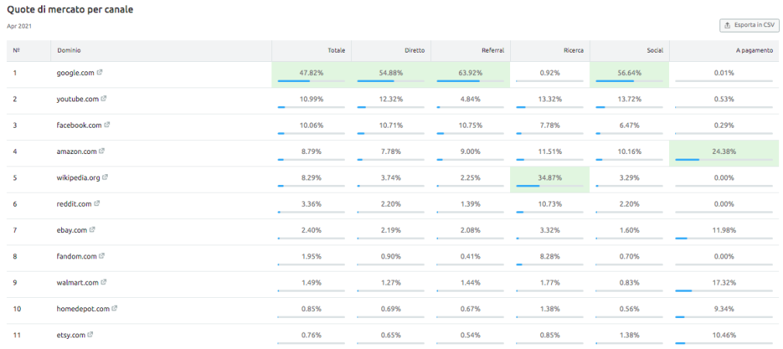Click the Esporta in CSV button
This screenshot has width=783, height=349.
coord(749,25)
